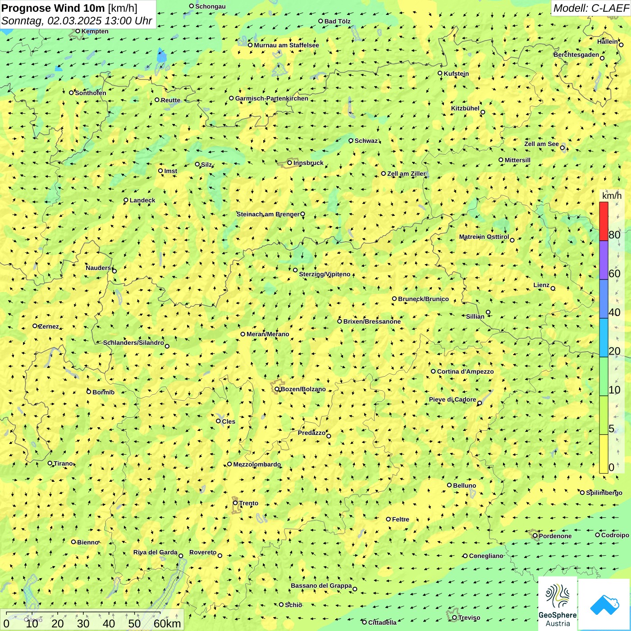Click the Hallein label

point(608,41)
